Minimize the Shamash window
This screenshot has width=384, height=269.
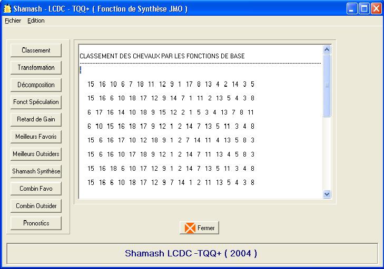(352, 9)
